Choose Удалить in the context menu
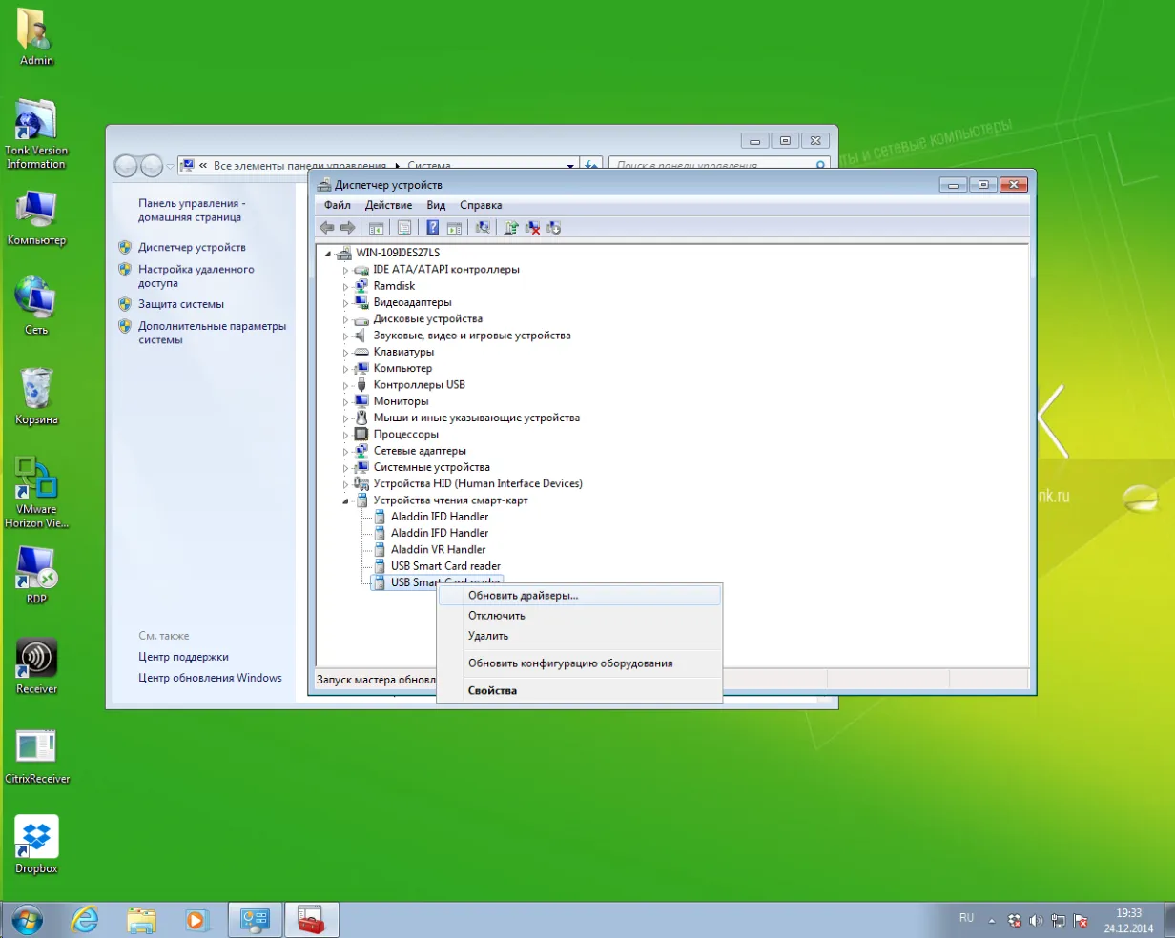This screenshot has width=1175, height=938. point(579,636)
